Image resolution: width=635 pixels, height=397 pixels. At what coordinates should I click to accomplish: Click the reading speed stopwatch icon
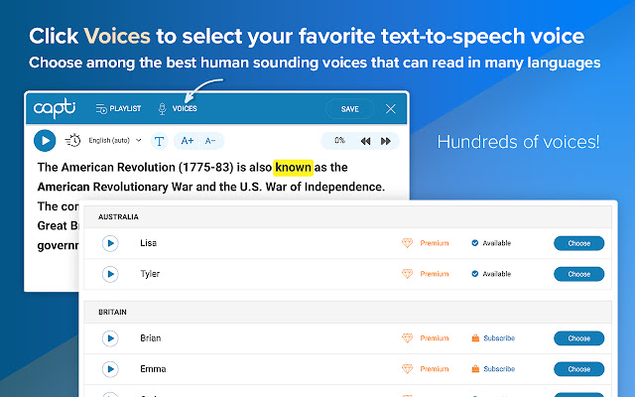[73, 141]
